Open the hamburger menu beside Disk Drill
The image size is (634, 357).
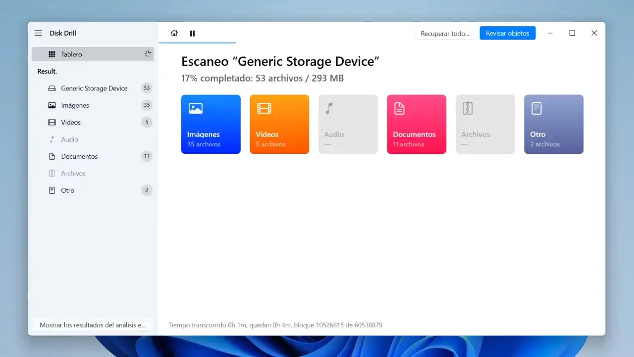click(x=38, y=33)
